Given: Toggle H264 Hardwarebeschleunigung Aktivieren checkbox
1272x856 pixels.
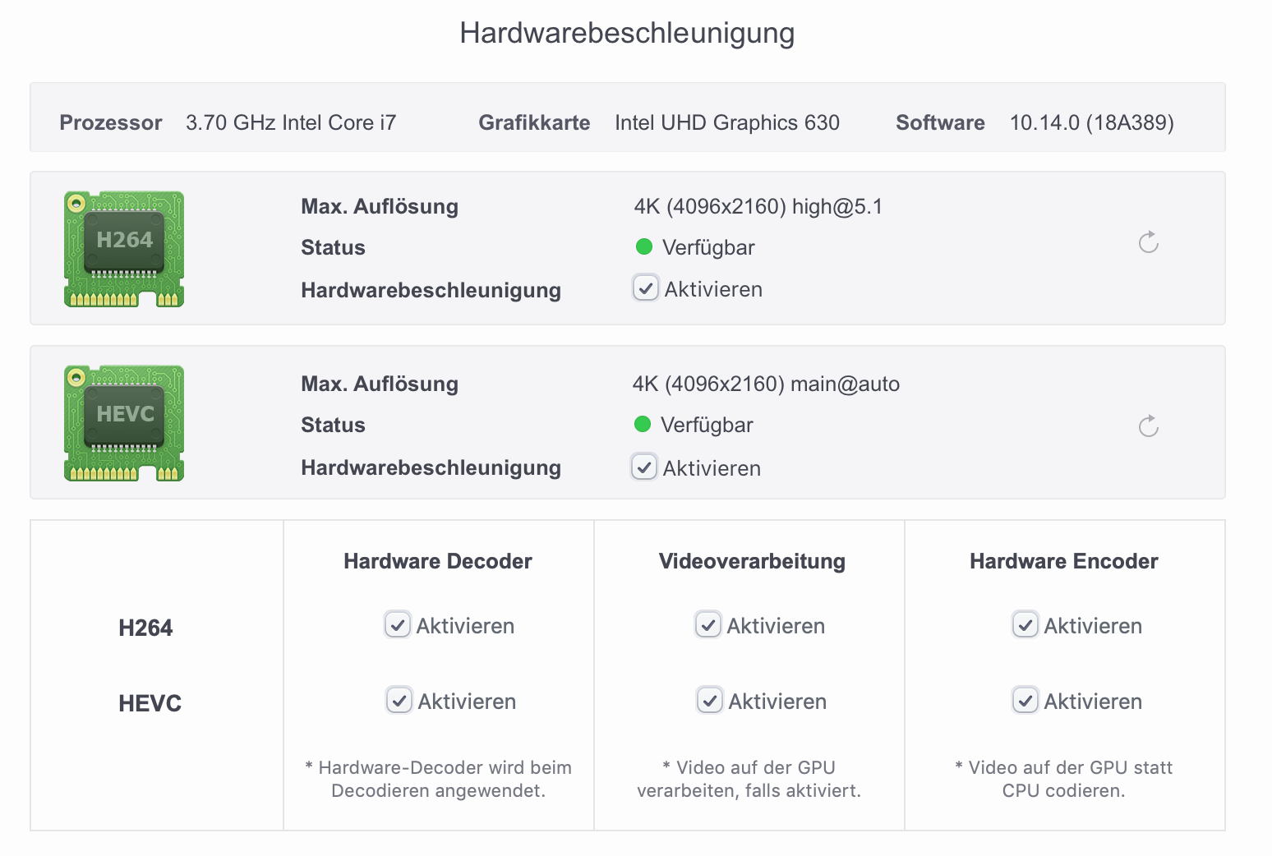Looking at the screenshot, I should pyautogui.click(x=646, y=288).
